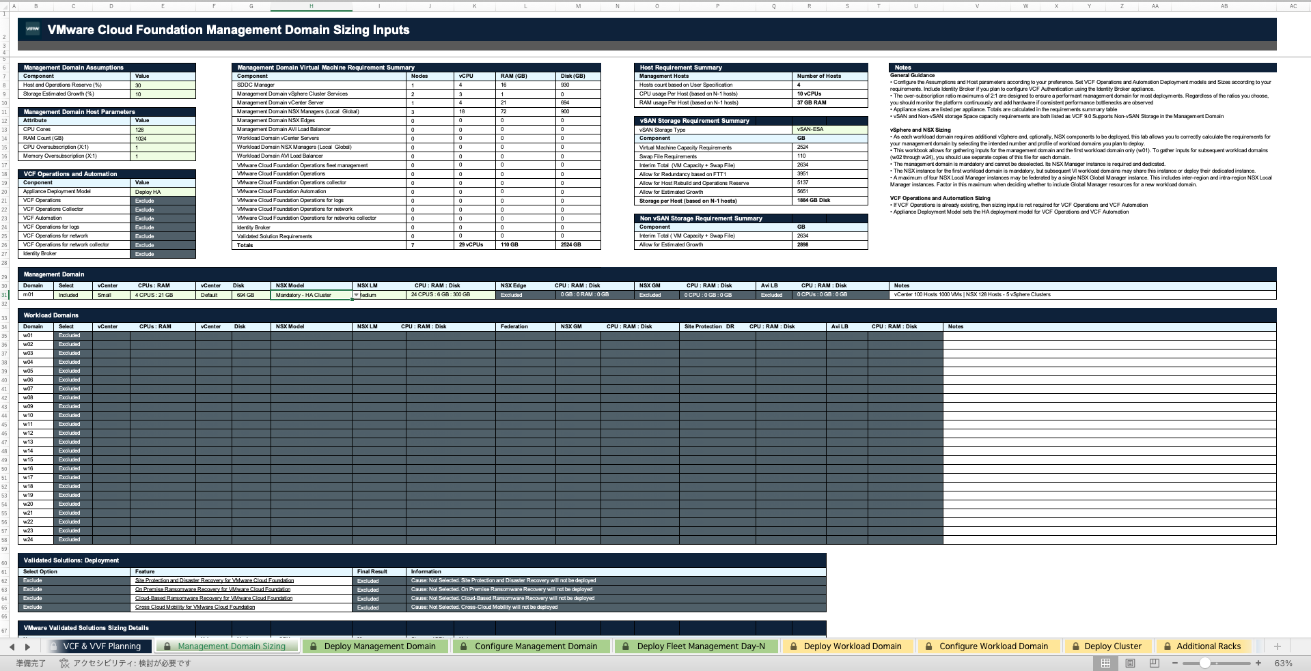The height and width of the screenshot is (671, 1311).
Task: Open On Premise Ransomware Recovery link
Action: point(212,589)
